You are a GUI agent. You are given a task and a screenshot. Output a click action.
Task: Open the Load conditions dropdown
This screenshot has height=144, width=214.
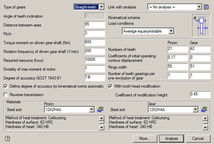click(171, 31)
